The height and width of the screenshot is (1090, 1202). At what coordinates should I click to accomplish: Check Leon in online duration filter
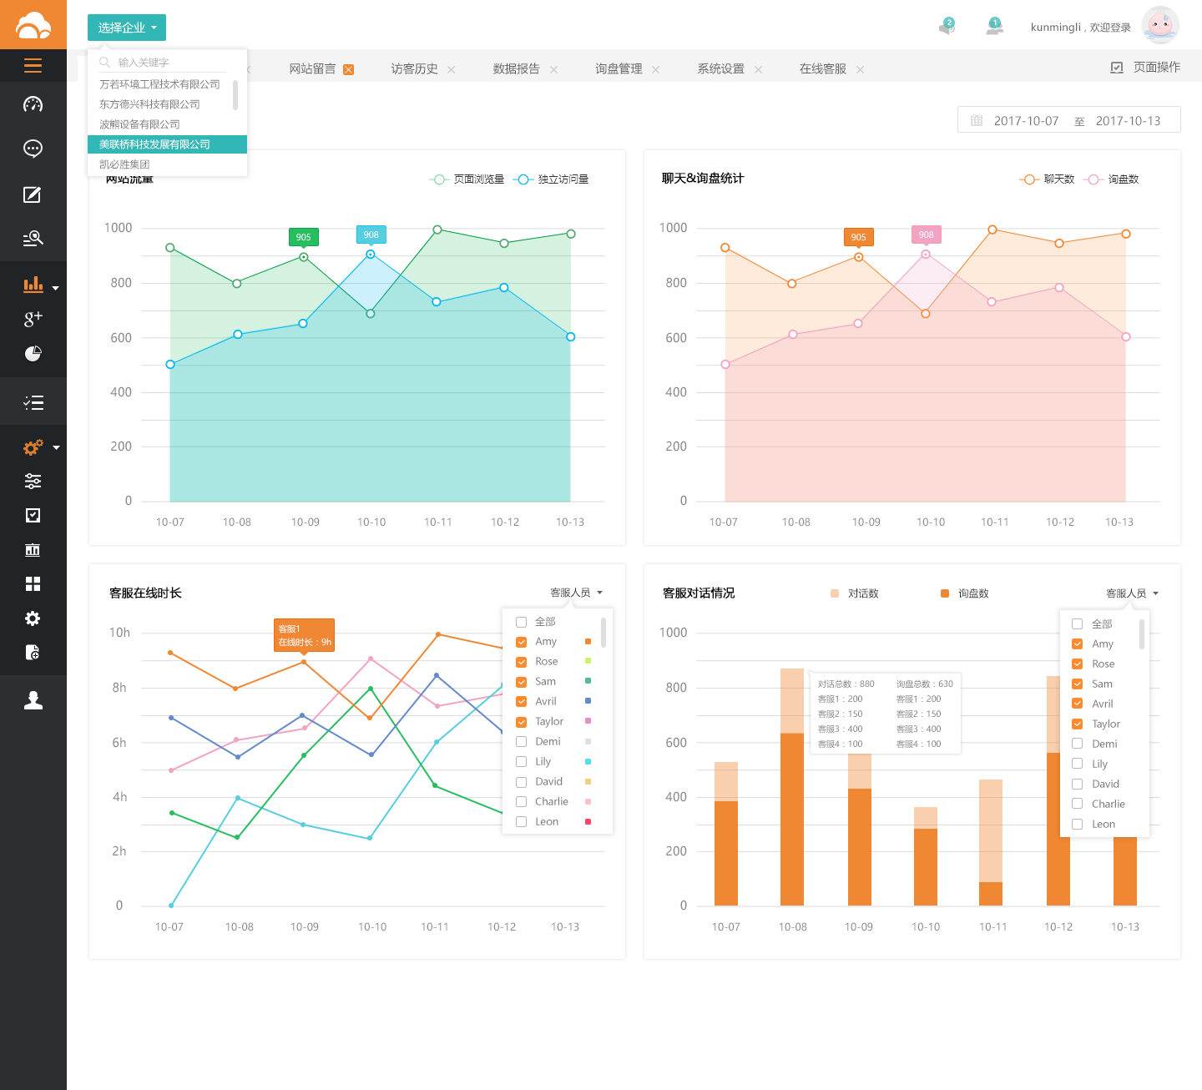[x=521, y=822]
